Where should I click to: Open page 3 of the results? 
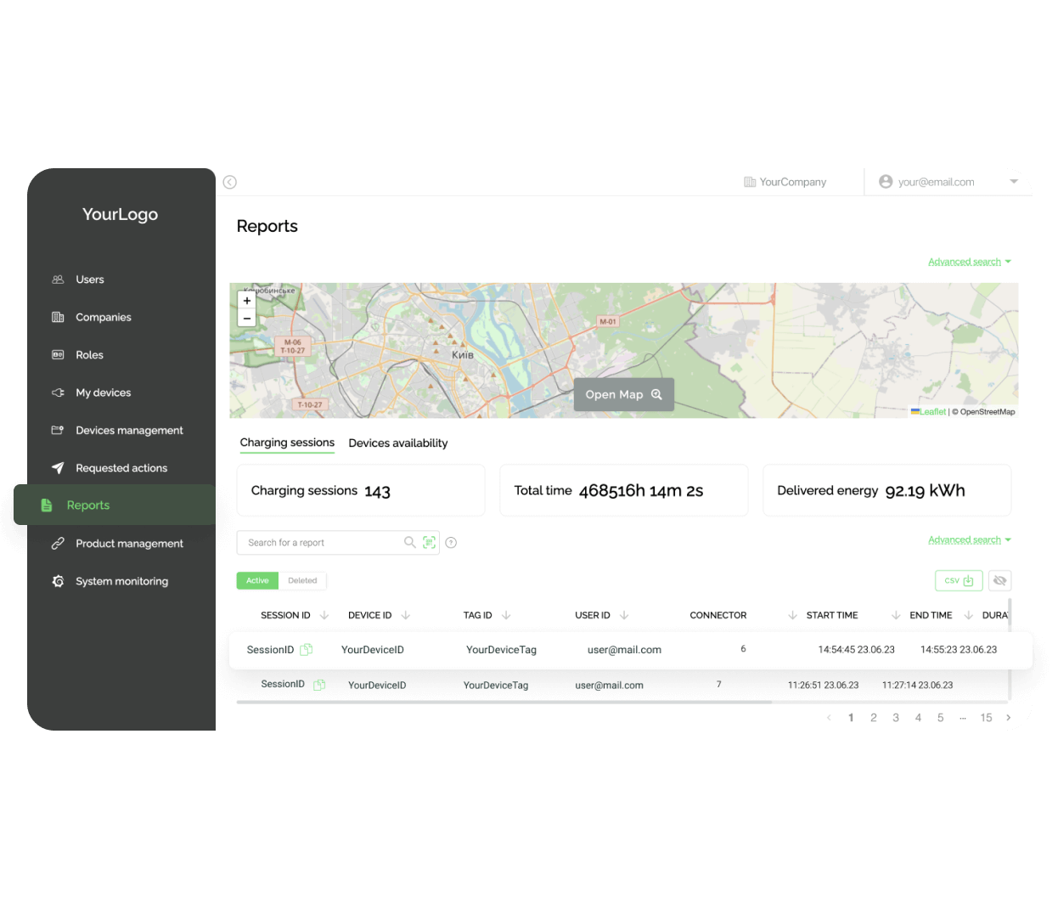[x=895, y=717]
